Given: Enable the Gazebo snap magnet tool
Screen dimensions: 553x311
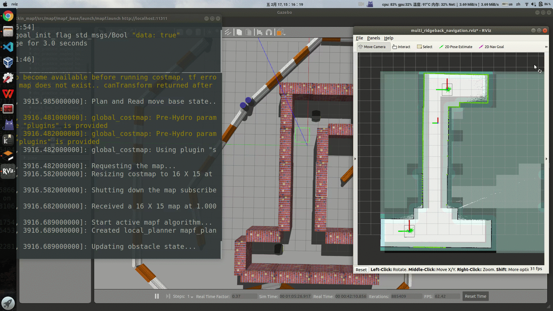Looking at the screenshot, I should point(269,32).
